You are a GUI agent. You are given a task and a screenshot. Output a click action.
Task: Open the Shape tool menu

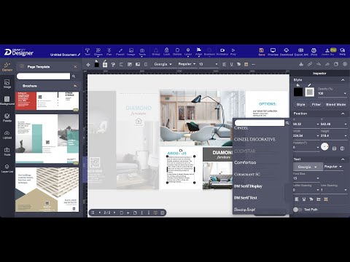98,52
